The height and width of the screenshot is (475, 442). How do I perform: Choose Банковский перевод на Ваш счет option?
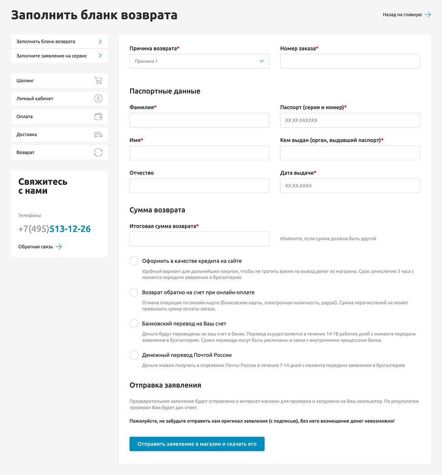[x=134, y=324]
